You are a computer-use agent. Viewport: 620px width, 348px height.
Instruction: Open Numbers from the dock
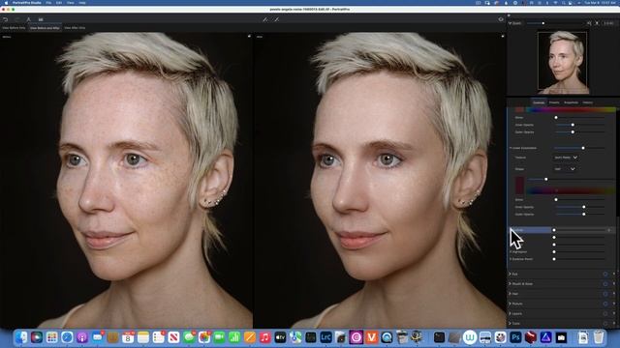click(x=234, y=337)
